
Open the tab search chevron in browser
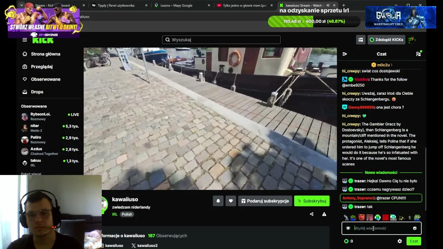pyautogui.click(x=21, y=5)
